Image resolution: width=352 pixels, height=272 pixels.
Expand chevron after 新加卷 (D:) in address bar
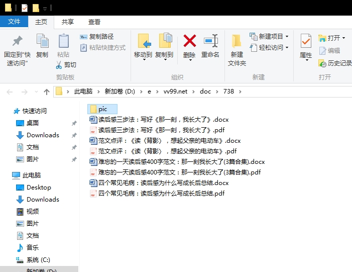[141, 92]
